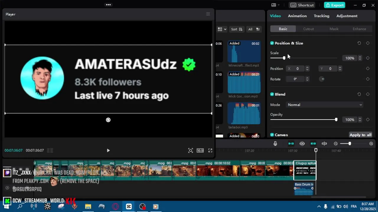
Task: Toggle auto snapping on timeline
Action: [302, 144]
